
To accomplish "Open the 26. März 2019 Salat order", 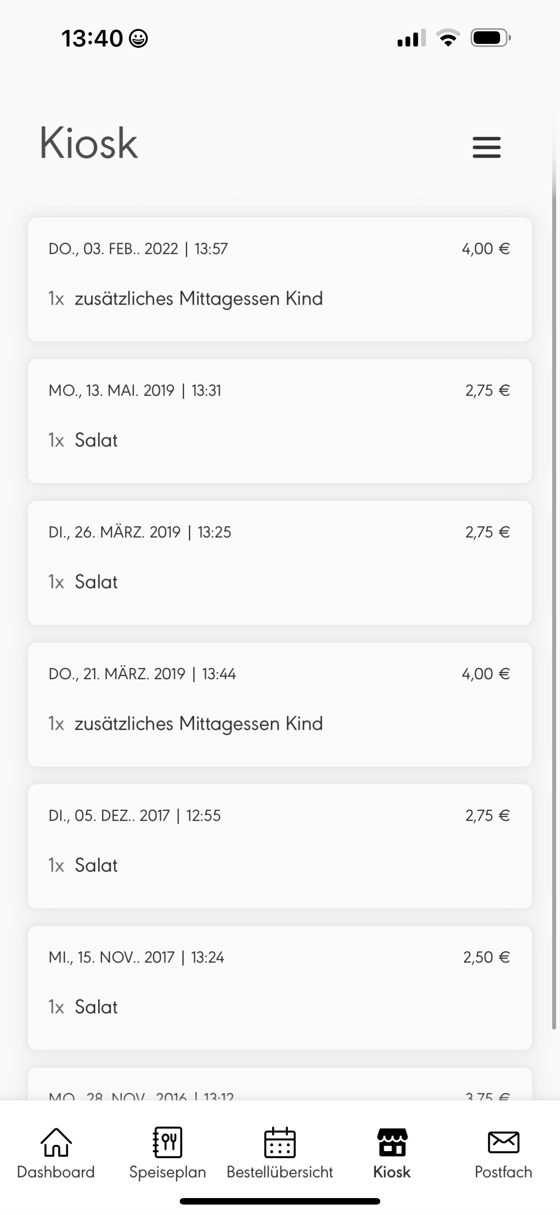I will [280, 562].
